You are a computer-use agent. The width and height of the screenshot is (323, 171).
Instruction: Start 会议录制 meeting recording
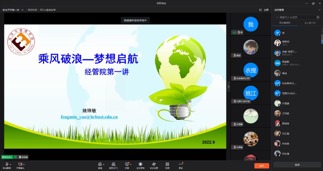coord(140,164)
